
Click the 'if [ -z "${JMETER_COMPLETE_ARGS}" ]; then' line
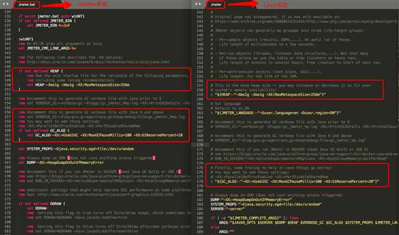pyautogui.click(x=254, y=219)
